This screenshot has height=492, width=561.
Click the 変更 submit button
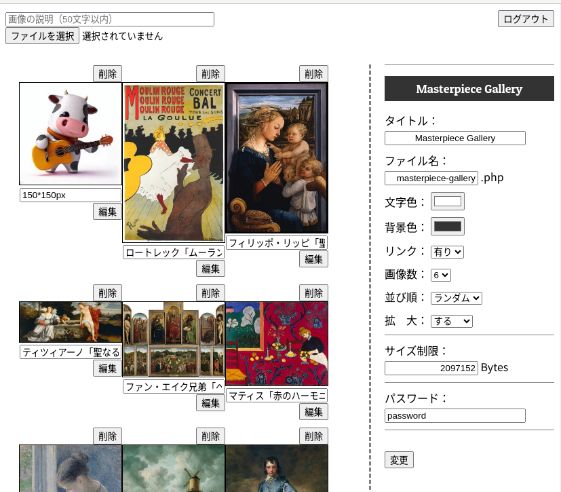pyautogui.click(x=399, y=460)
